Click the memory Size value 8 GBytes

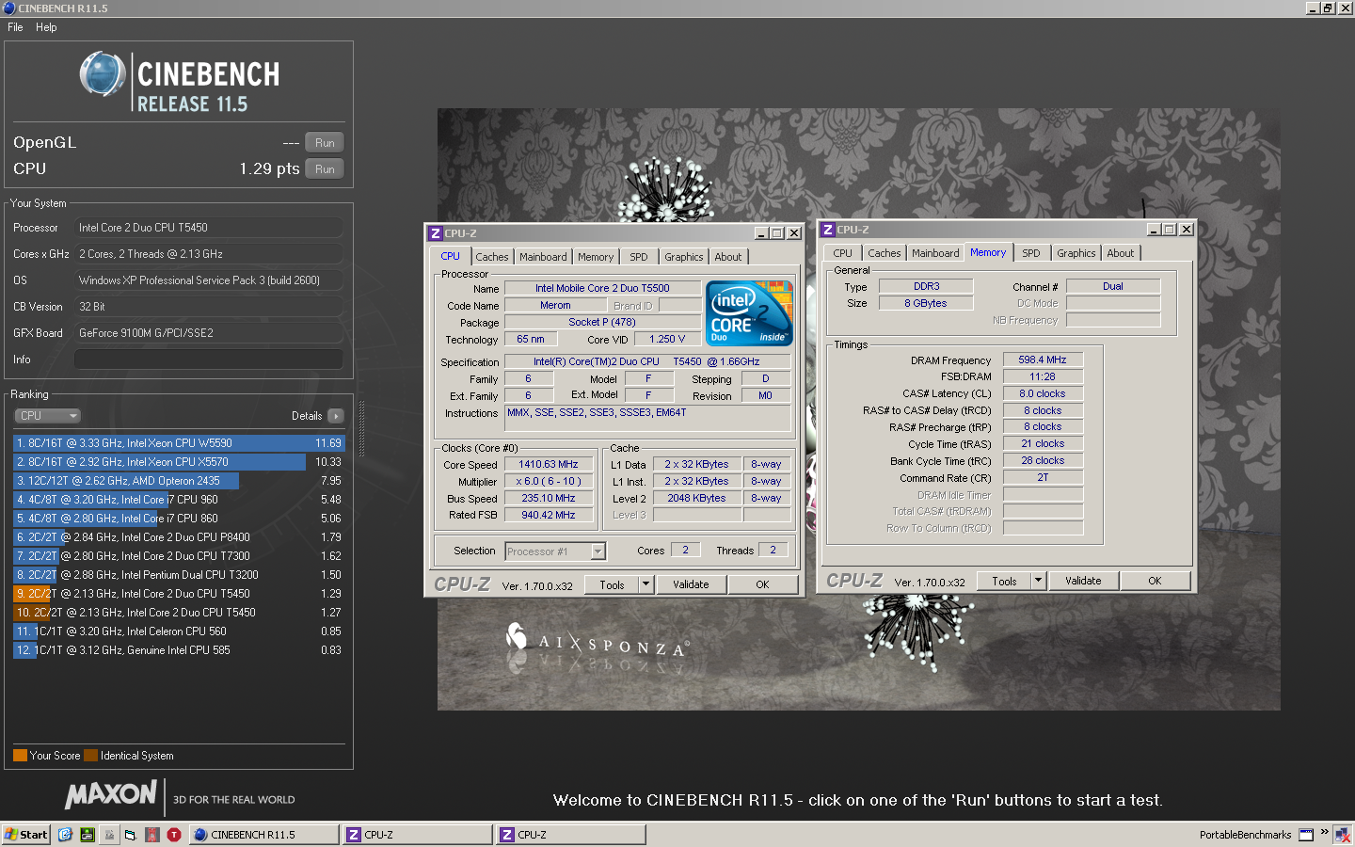(x=926, y=303)
